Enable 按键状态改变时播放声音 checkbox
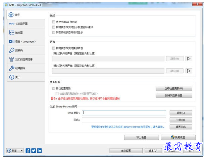Viewport: 205px width, 157px height. coord(53,48)
